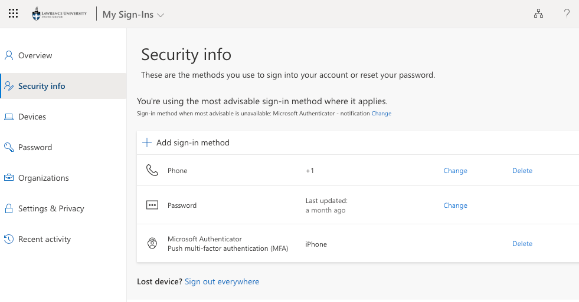Click the Phone method label
Viewport: 579px width, 302px height.
177,171
